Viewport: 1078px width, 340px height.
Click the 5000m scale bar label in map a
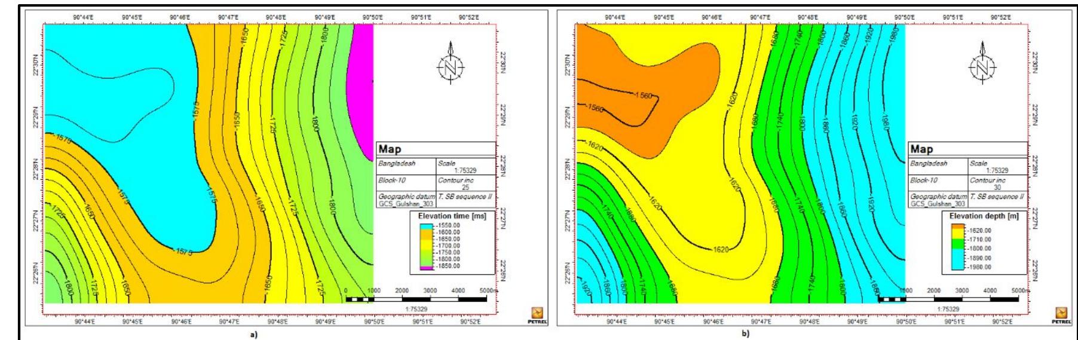(x=488, y=290)
